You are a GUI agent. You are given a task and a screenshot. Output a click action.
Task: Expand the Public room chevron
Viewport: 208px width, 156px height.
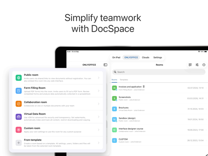coord(99,78)
